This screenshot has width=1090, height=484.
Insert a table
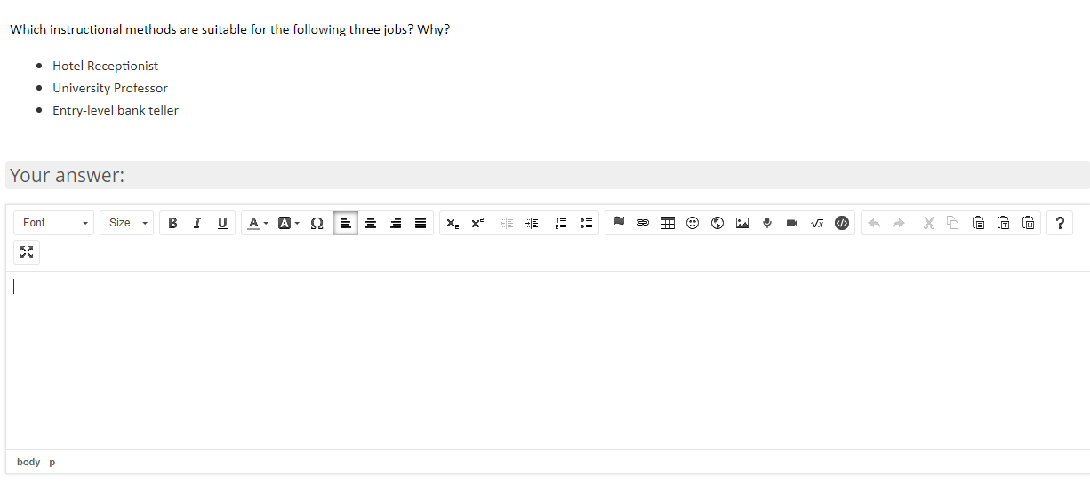tap(668, 223)
